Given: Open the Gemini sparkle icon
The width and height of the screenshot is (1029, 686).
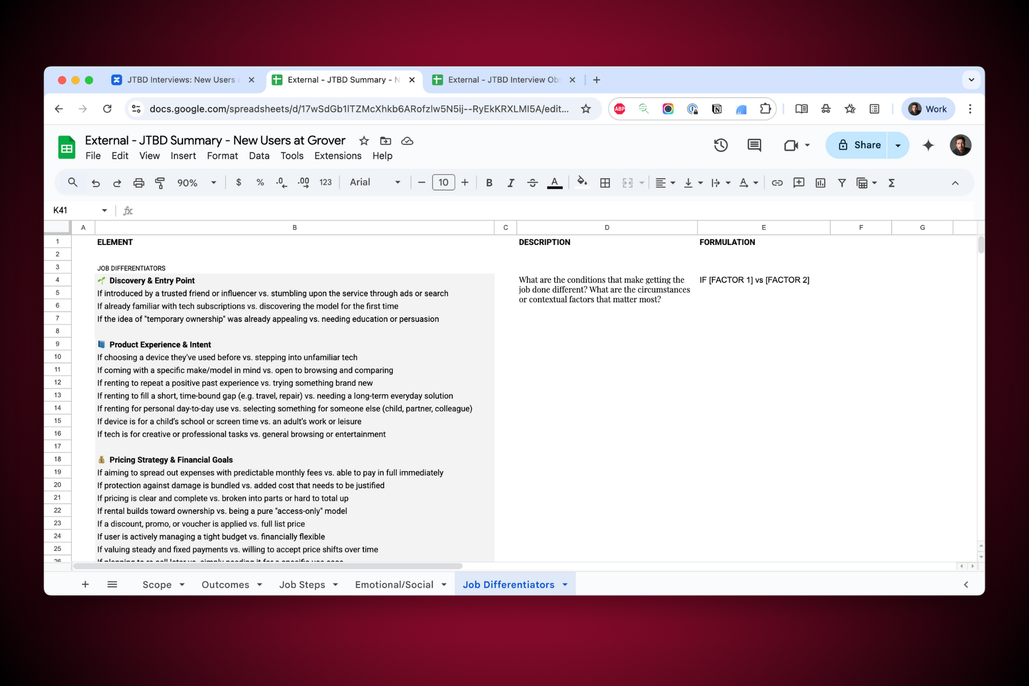Looking at the screenshot, I should 928,145.
